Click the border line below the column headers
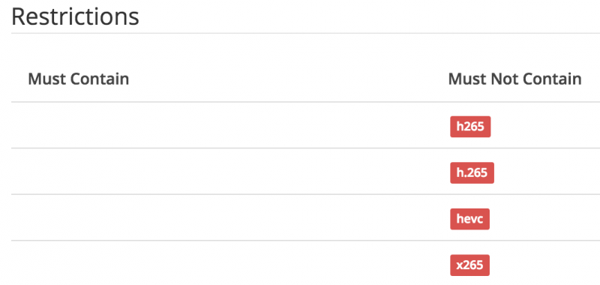 (x=306, y=102)
